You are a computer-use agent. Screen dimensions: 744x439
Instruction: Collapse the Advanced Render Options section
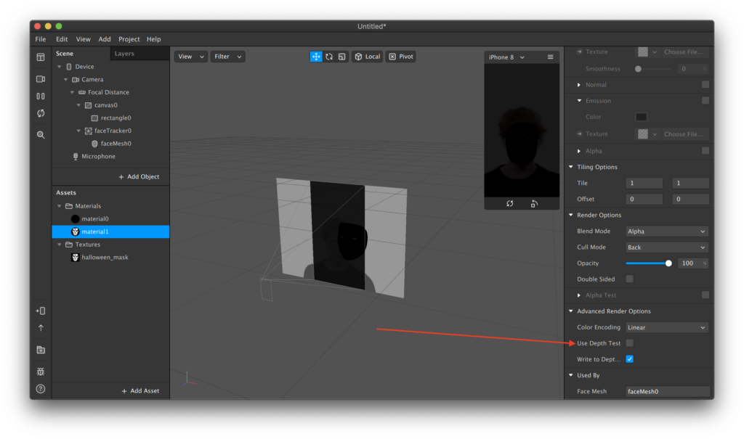[571, 311]
